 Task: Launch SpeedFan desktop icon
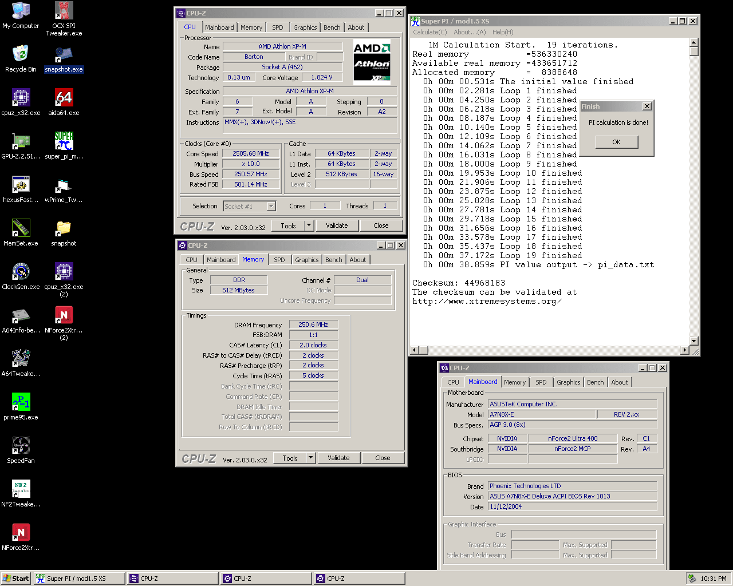[21, 450]
